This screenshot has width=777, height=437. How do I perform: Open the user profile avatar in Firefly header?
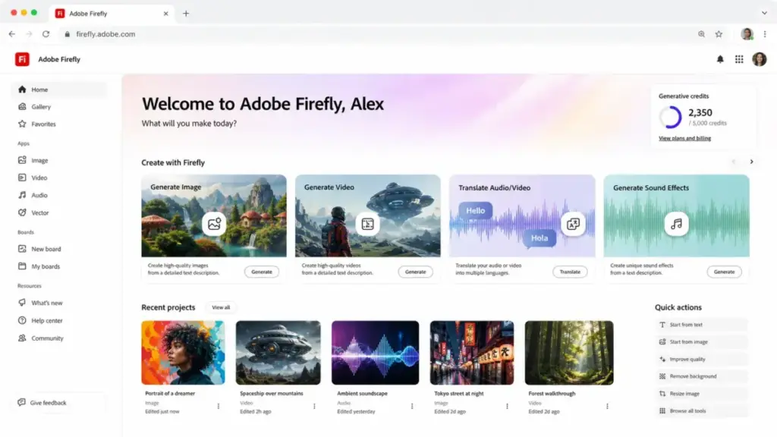coord(759,59)
